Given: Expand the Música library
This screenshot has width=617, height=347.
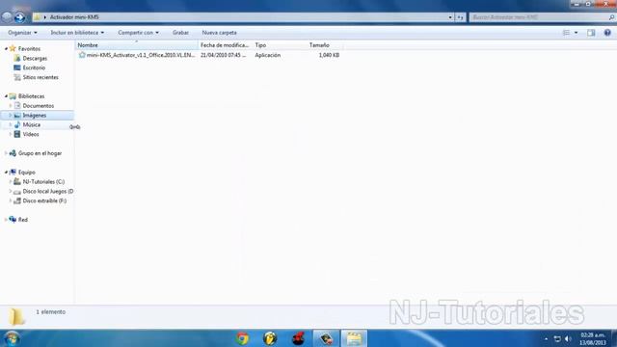Looking at the screenshot, I should [x=11, y=124].
